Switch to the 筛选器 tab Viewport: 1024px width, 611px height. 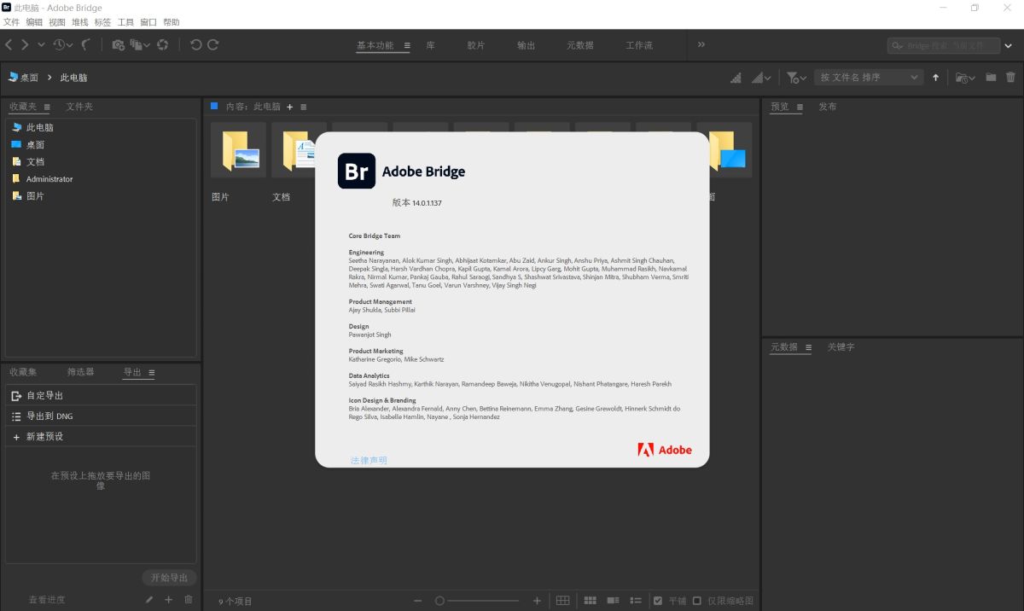81,372
